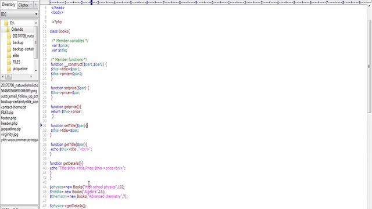This screenshot has height=209, width=372.
Task: Select file jacqueline.zip
Action: tap(10, 129)
